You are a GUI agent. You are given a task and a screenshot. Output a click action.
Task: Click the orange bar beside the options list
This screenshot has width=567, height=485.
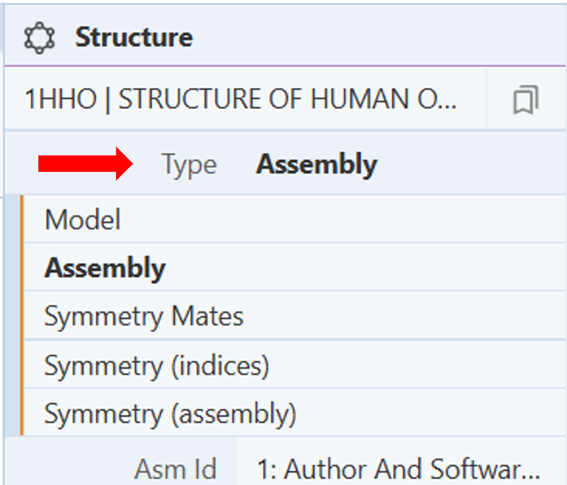(x=22, y=316)
